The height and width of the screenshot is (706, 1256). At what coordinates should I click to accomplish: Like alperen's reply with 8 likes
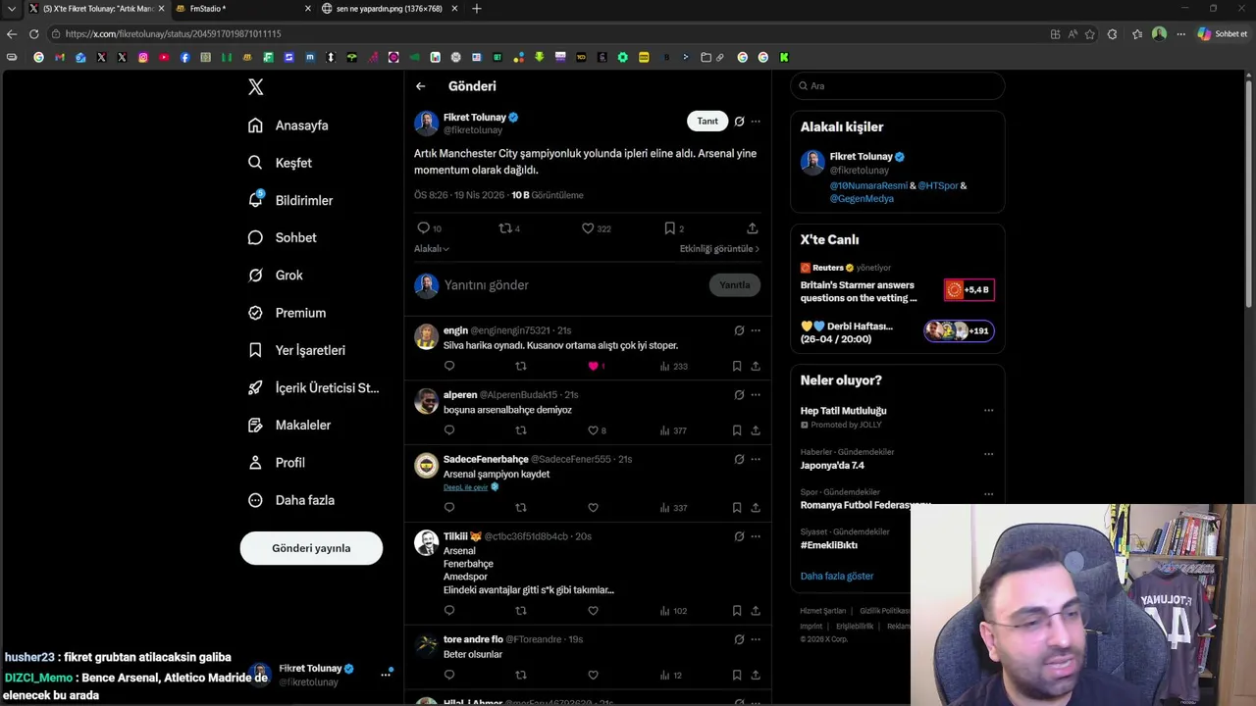click(593, 430)
